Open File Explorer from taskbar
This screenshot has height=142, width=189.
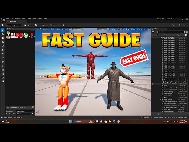pos(110,122)
